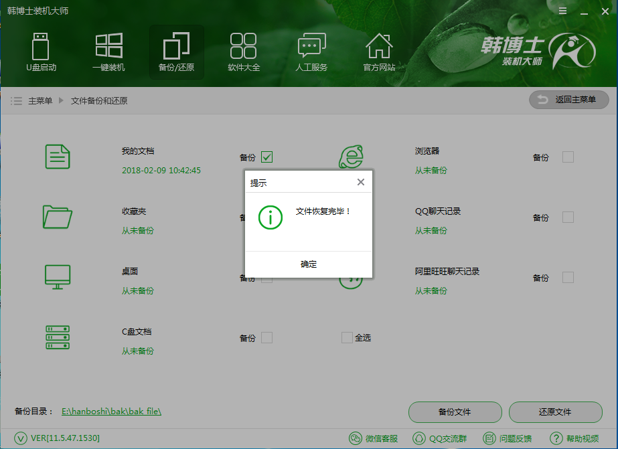Visit 官方网站 official site
The image size is (618, 449).
point(379,52)
